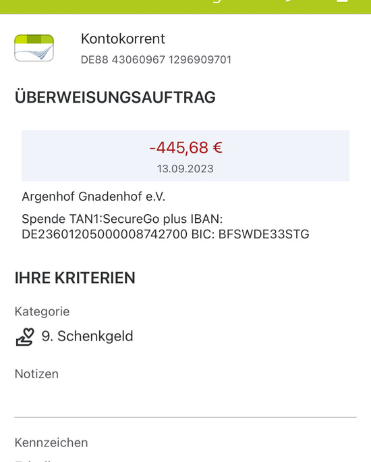Tap the partially visible white icon in header corner

(342, 1)
